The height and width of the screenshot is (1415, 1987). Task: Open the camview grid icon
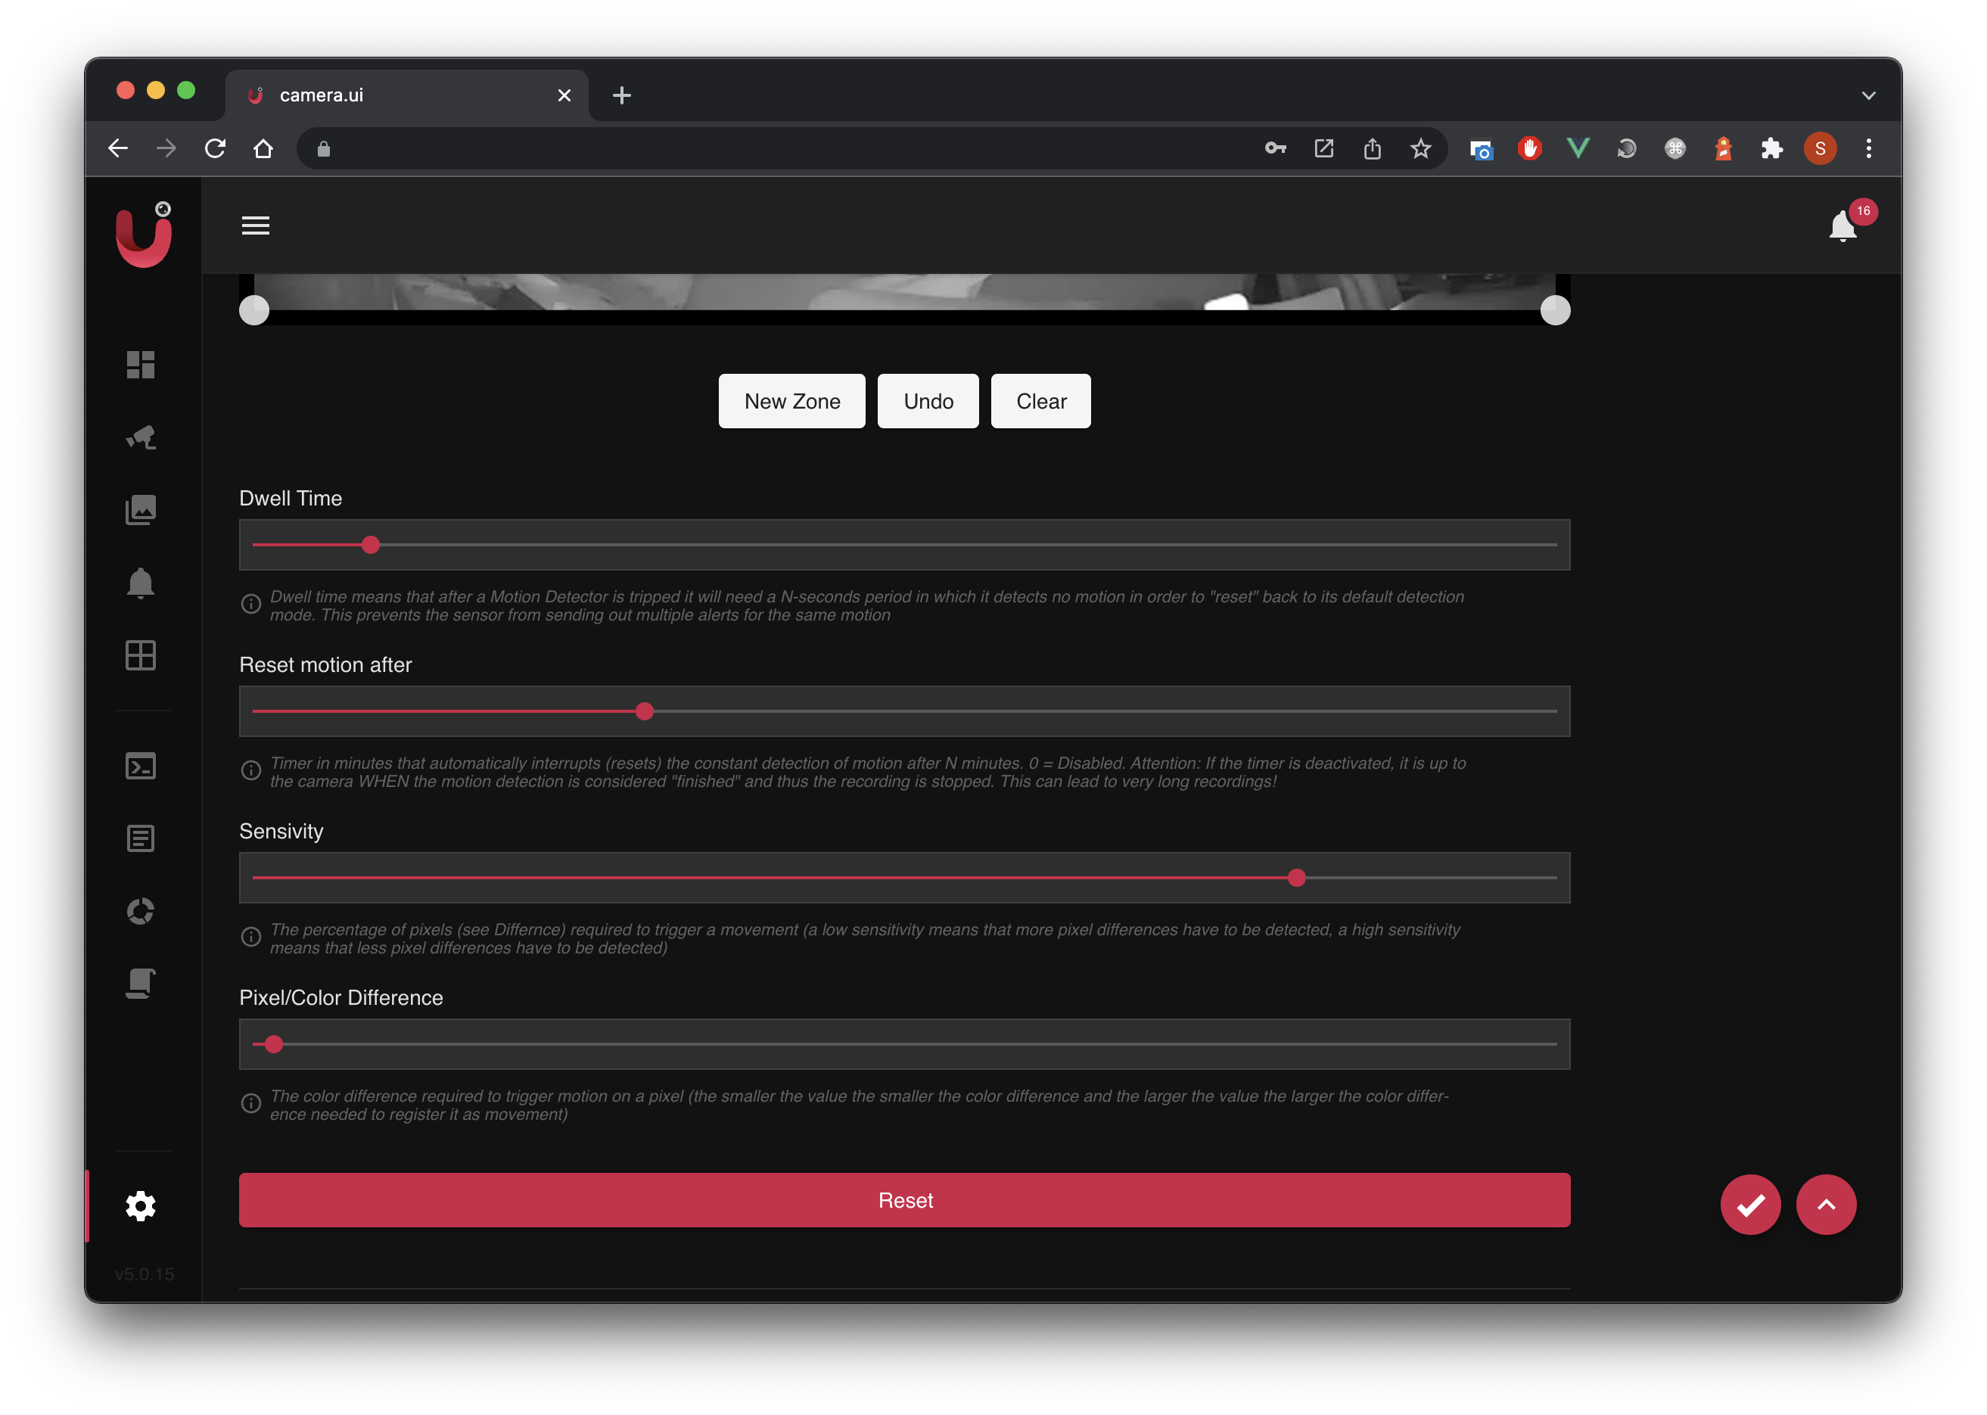coord(140,655)
